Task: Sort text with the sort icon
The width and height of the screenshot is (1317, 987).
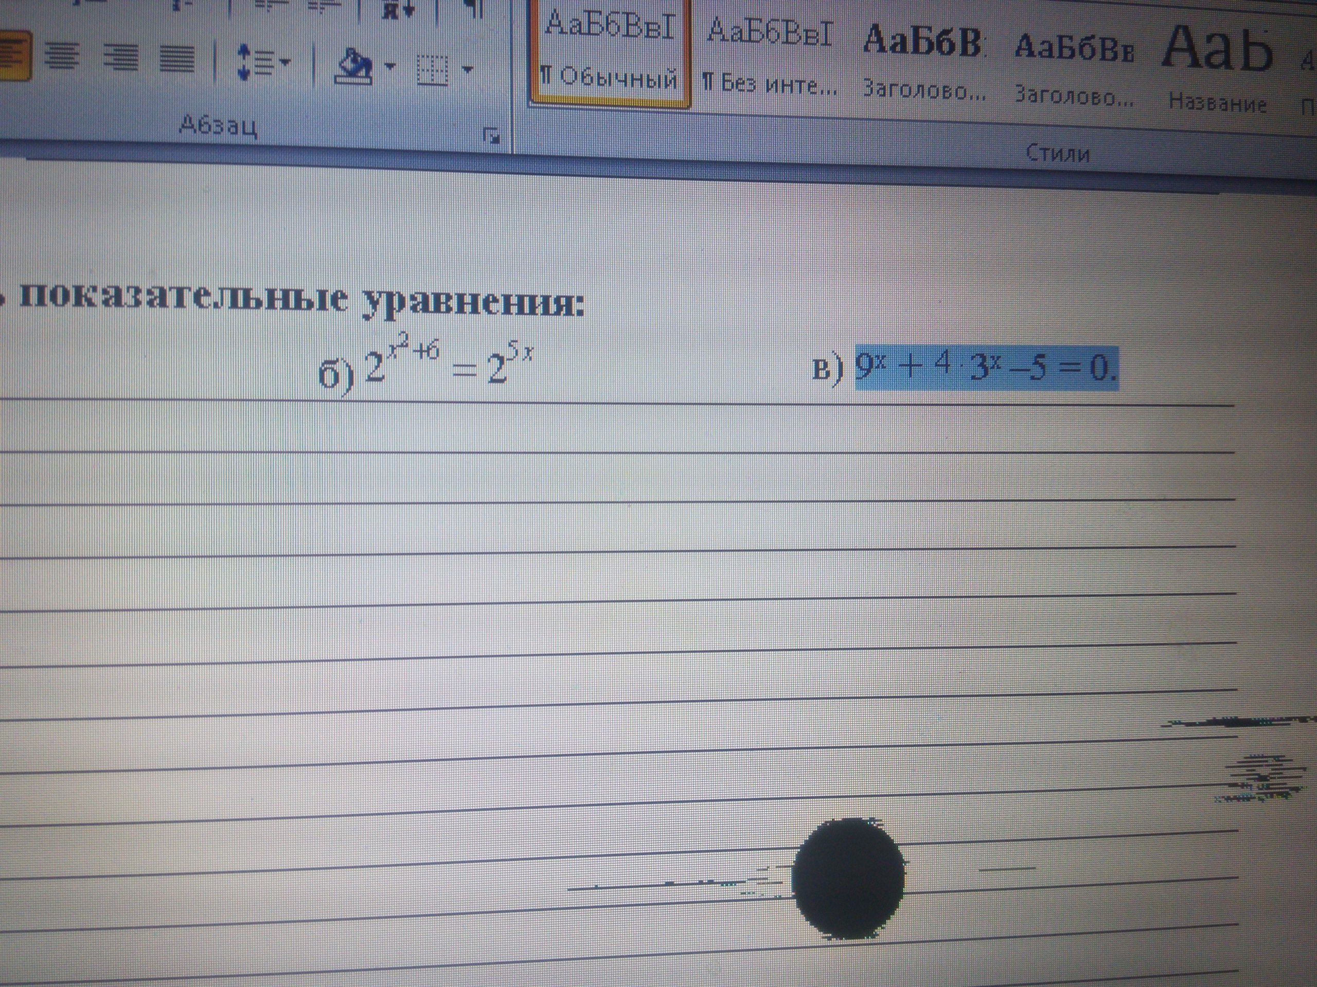Action: point(398,9)
